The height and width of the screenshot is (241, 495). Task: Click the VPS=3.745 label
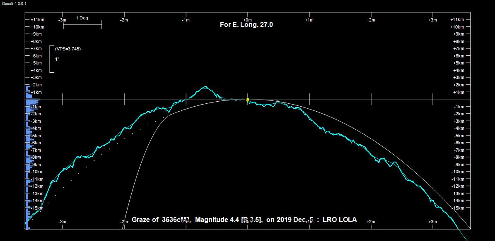tap(68, 49)
